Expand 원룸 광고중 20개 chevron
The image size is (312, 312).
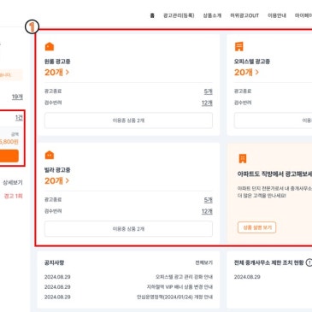point(68,73)
